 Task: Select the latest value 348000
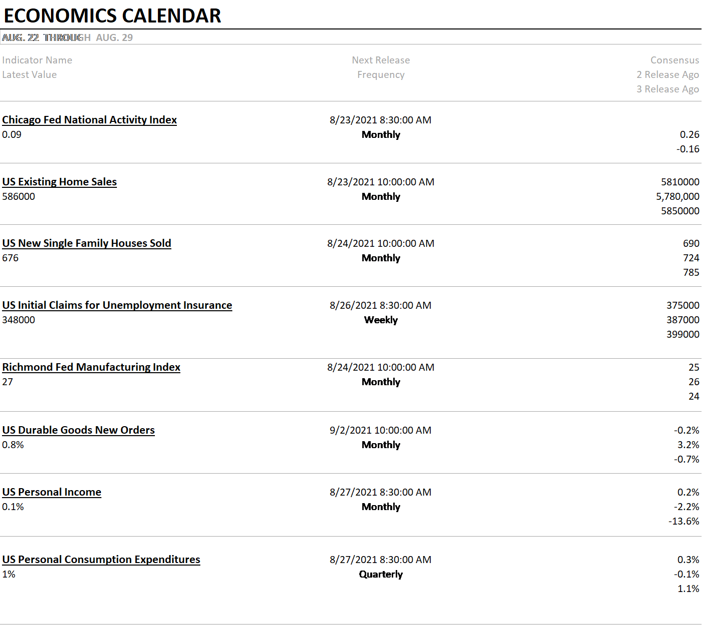pyautogui.click(x=18, y=320)
